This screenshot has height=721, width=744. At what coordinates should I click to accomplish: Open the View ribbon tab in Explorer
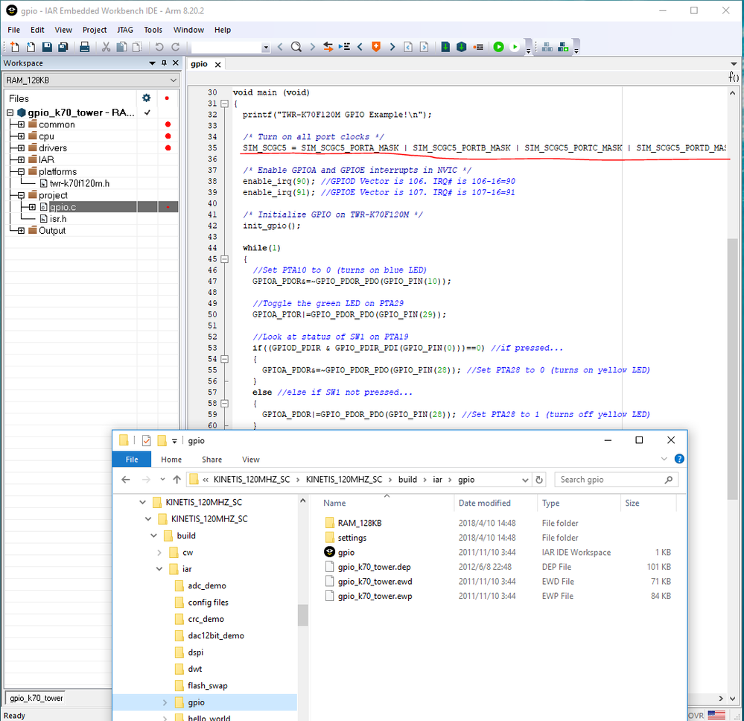click(x=250, y=460)
